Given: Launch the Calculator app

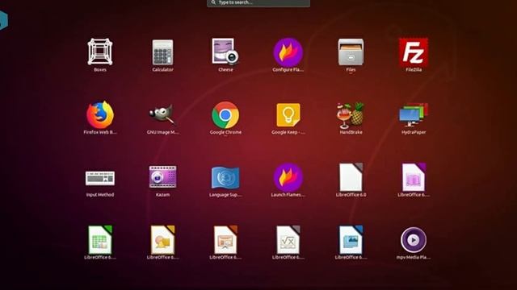Looking at the screenshot, I should [x=162, y=52].
